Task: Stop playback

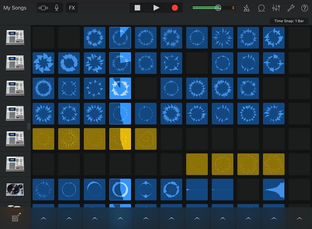Action: click(x=137, y=8)
